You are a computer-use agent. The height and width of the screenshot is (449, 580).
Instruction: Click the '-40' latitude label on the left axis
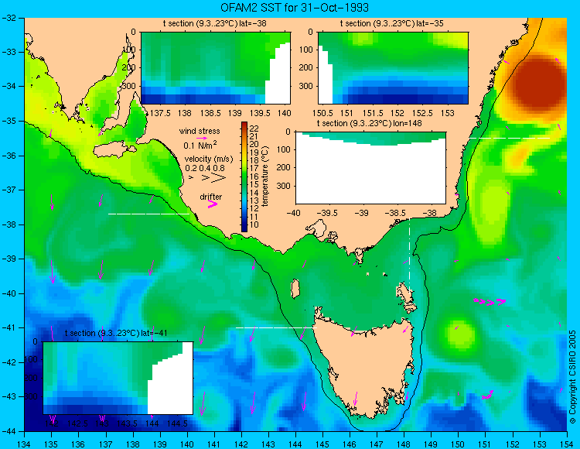pos(9,293)
